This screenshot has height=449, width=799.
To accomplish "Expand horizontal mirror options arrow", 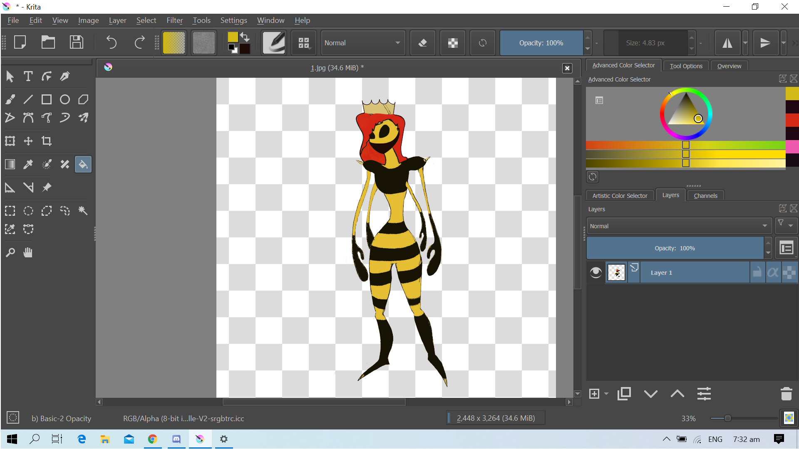I will (x=745, y=43).
